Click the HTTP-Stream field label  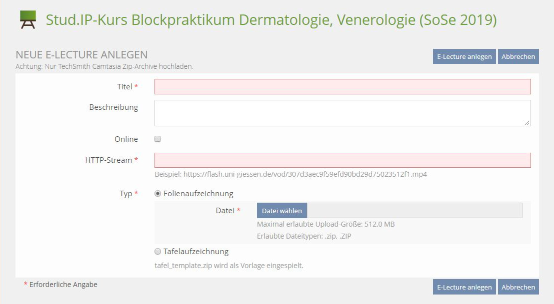click(x=108, y=160)
